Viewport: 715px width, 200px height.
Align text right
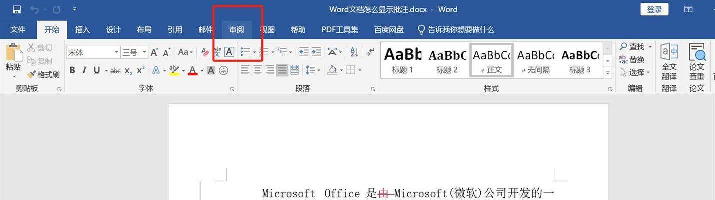pos(270,70)
